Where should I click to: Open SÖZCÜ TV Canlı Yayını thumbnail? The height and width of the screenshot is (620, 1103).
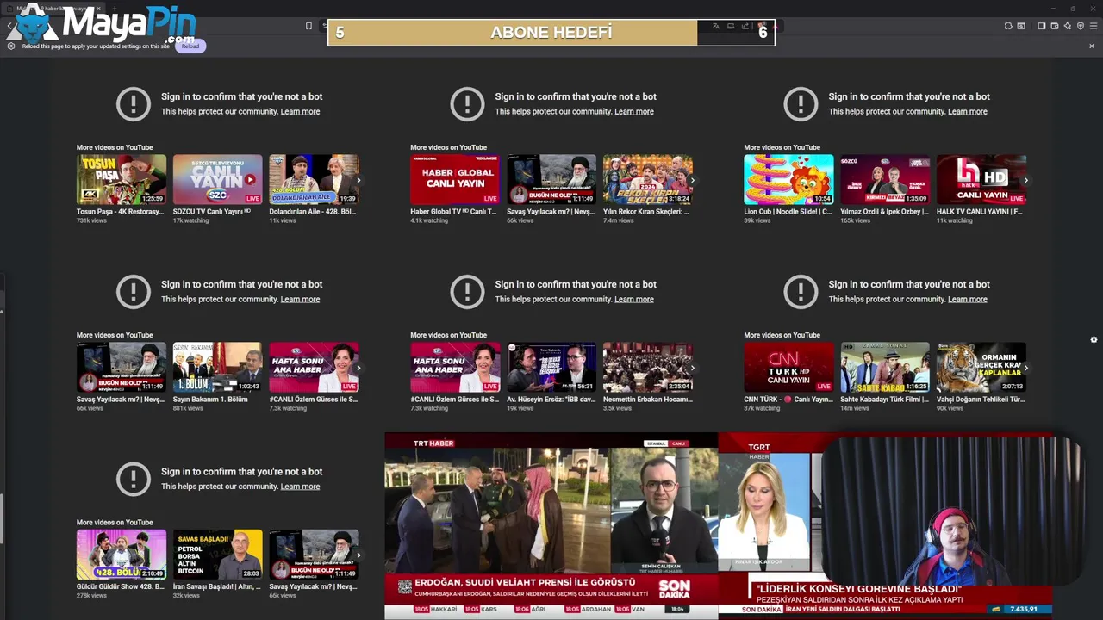coord(217,179)
